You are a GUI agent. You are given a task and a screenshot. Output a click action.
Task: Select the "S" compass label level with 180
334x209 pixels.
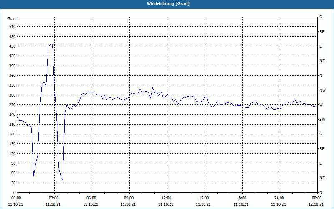pyautogui.click(x=321, y=134)
